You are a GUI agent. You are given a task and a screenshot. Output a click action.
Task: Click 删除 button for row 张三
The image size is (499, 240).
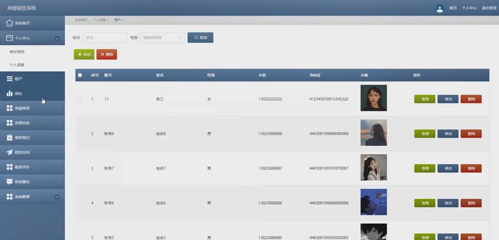[x=471, y=99]
